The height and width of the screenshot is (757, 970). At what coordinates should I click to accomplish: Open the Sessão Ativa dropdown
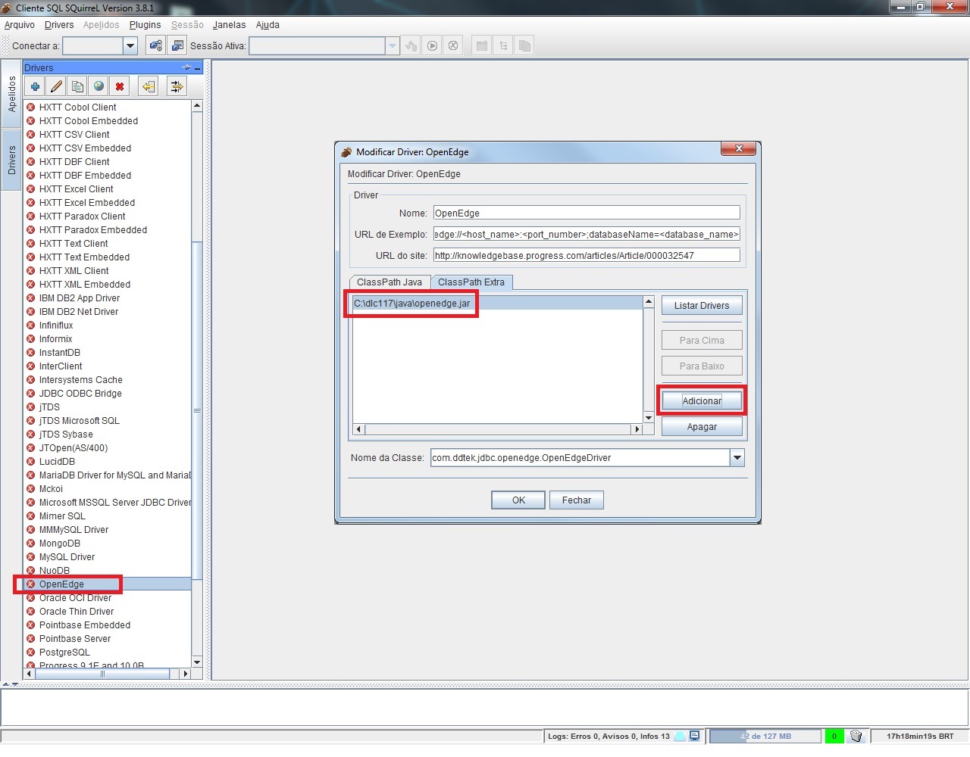pyautogui.click(x=393, y=45)
